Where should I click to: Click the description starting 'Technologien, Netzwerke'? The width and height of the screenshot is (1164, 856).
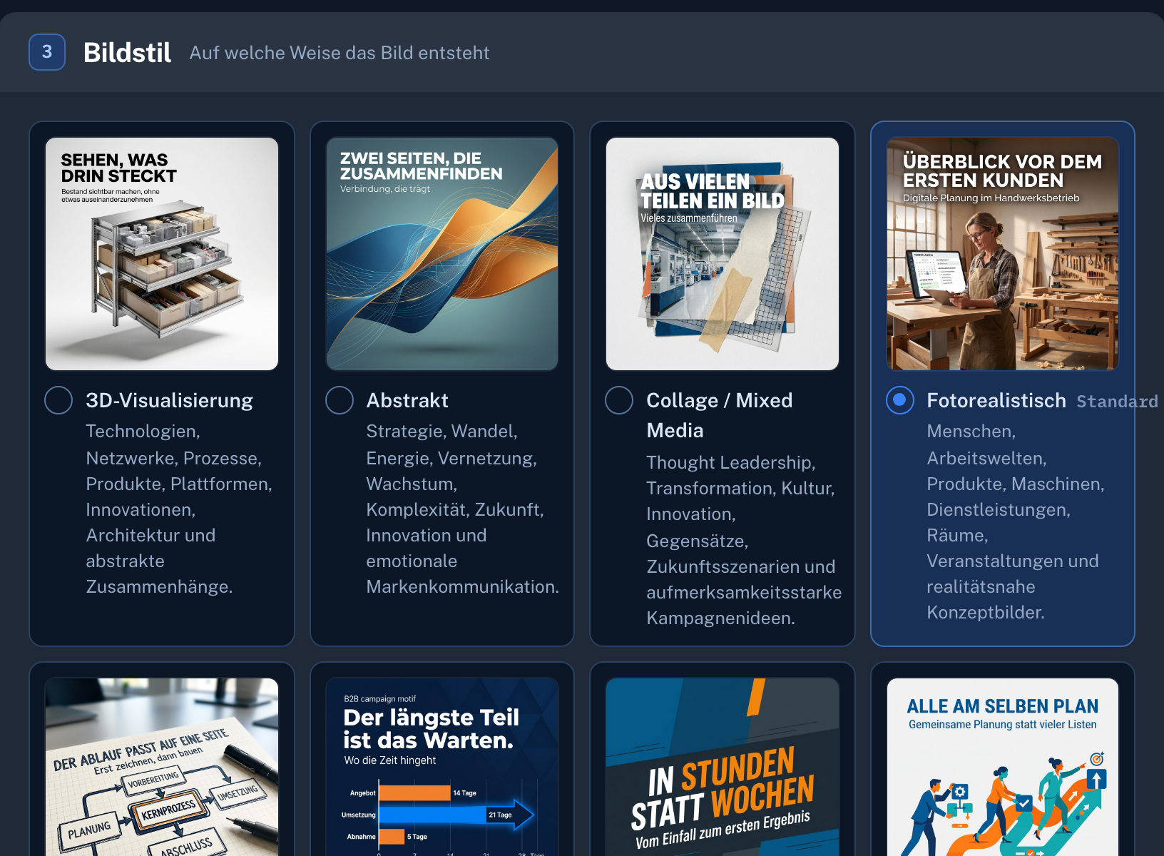pyautogui.click(x=179, y=509)
